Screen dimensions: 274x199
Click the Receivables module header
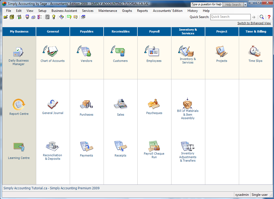tap(120, 31)
